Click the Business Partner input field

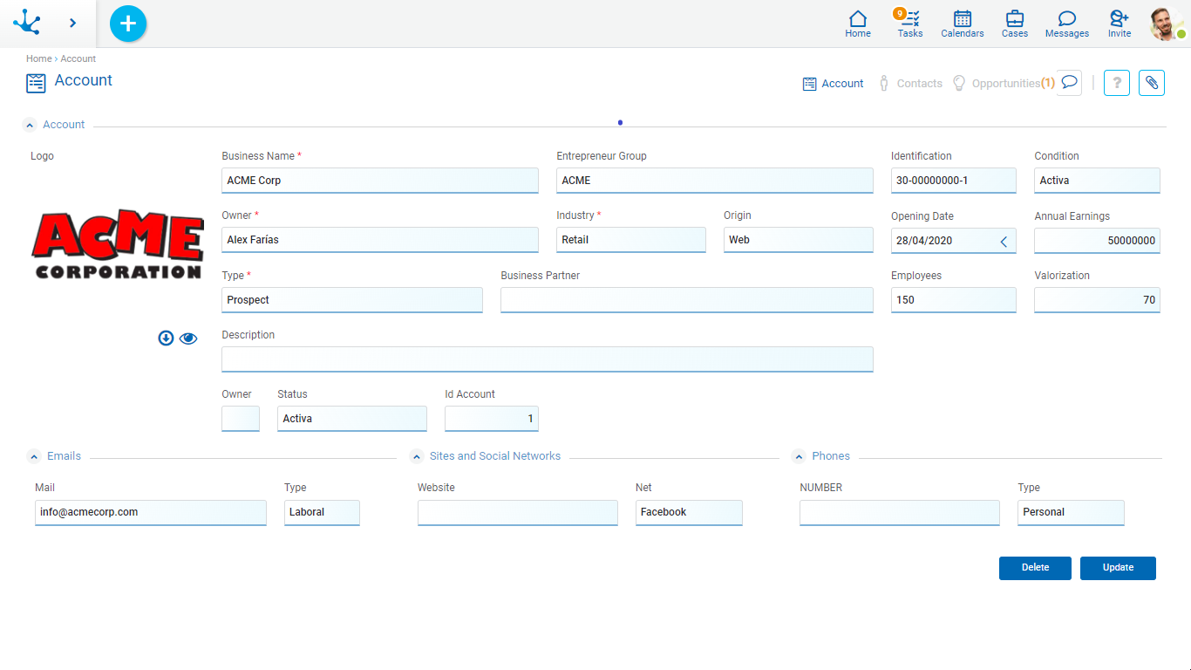tap(686, 300)
